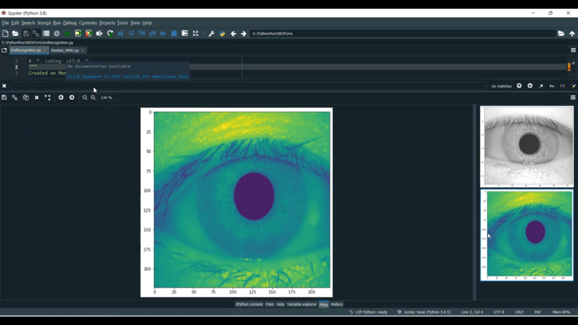Open the IPython console pane
The image size is (578, 325).
coord(249,304)
